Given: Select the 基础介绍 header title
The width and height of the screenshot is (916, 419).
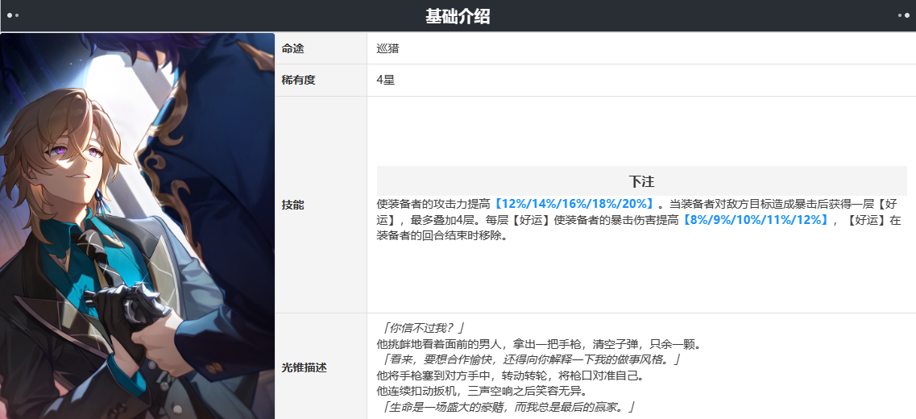Looking at the screenshot, I should point(458,16).
